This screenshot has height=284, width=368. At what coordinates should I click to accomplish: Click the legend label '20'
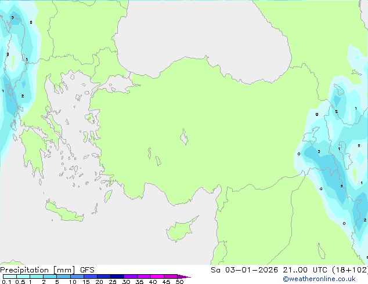coord(99,282)
